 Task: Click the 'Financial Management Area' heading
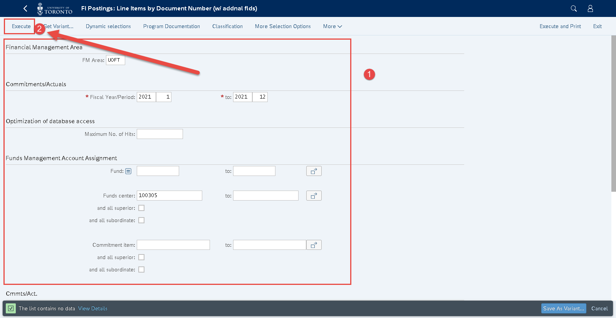[x=44, y=47]
